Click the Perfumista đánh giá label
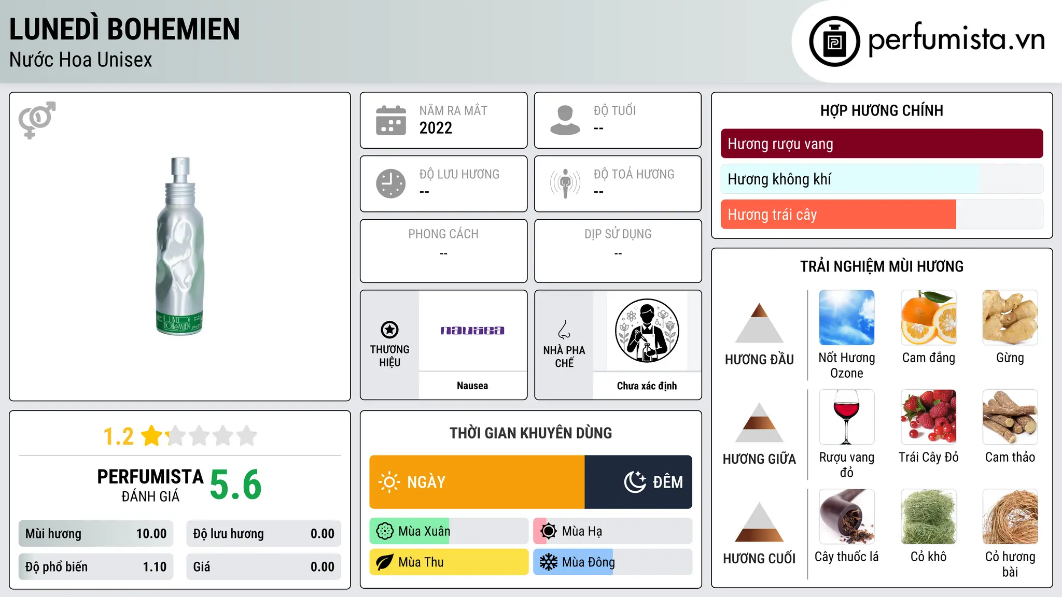 150,485
